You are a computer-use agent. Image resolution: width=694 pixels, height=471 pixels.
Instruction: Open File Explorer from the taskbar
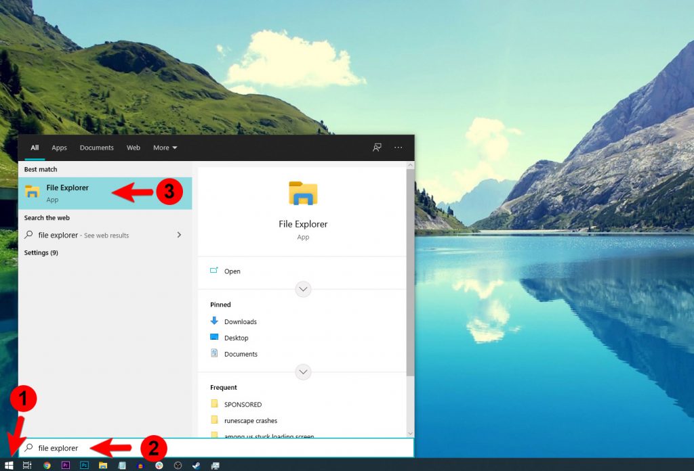pyautogui.click(x=103, y=465)
